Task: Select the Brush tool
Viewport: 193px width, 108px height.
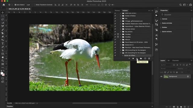Action: pos(3,30)
